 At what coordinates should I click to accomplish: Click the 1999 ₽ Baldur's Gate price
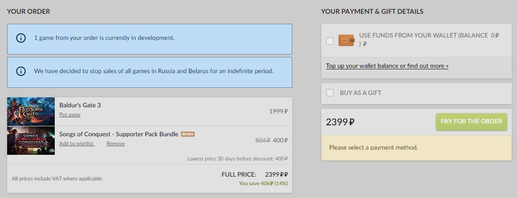pyautogui.click(x=278, y=112)
